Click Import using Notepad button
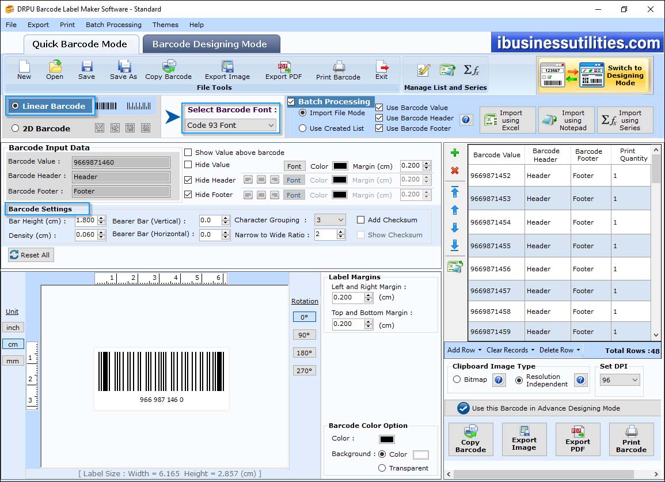This screenshot has width=665, height=482. tap(566, 120)
